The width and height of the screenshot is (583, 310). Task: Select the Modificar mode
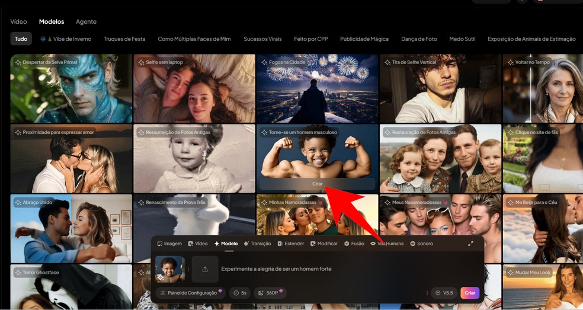(x=324, y=244)
